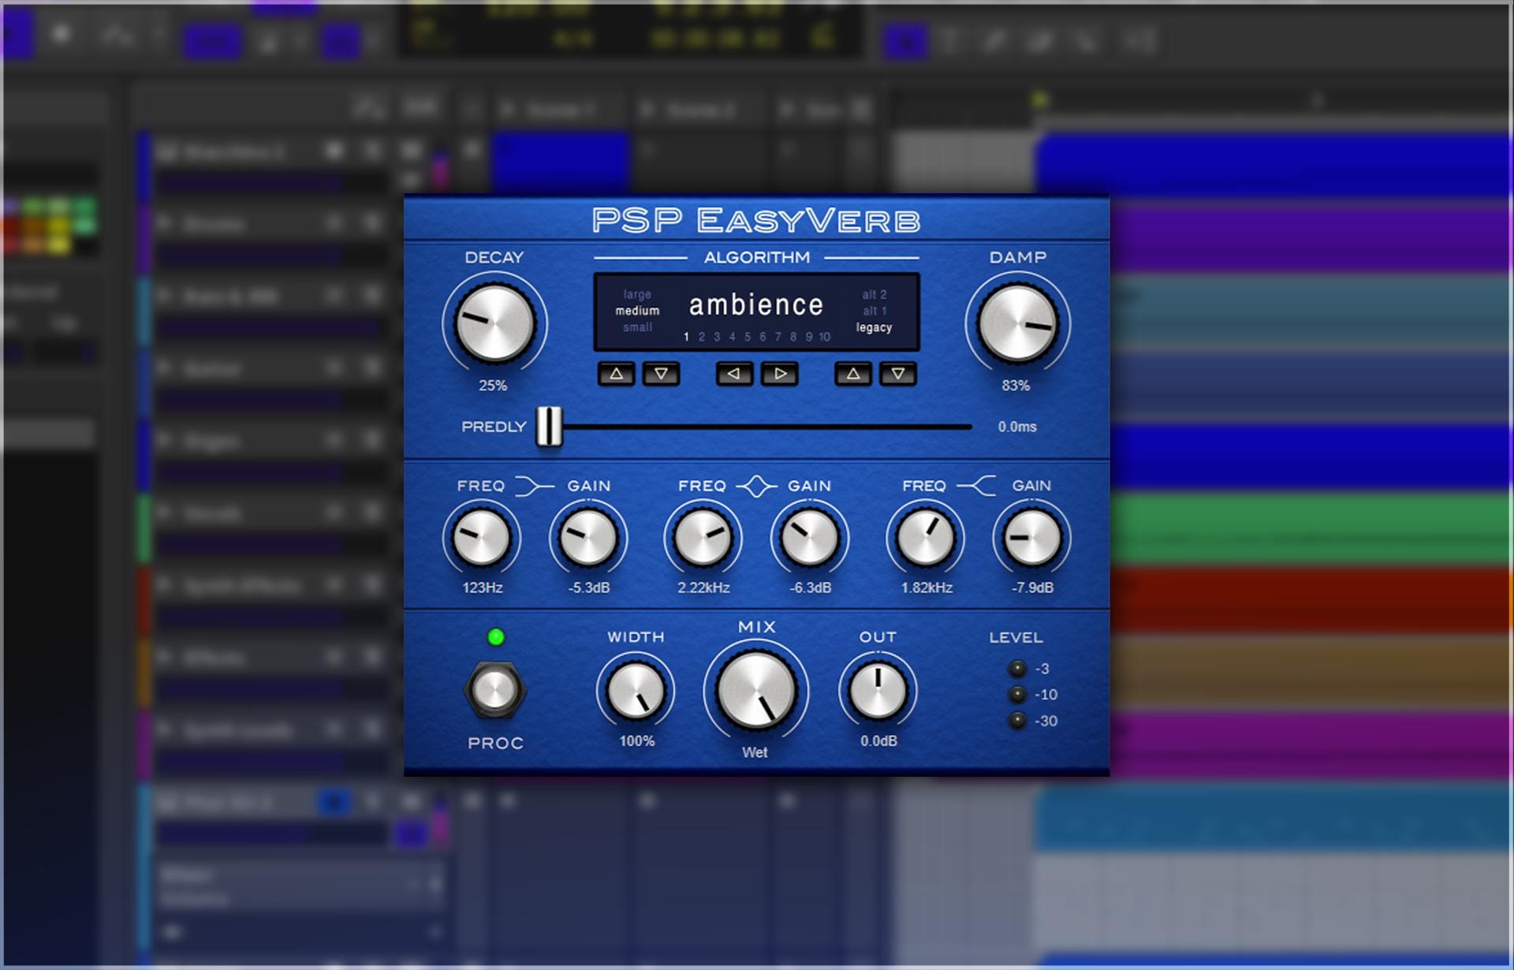Select the legacy variant
The height and width of the screenshot is (970, 1514).
[874, 327]
